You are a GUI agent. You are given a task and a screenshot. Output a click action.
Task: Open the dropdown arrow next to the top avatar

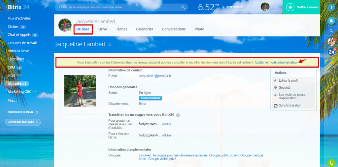[x=275, y=7]
